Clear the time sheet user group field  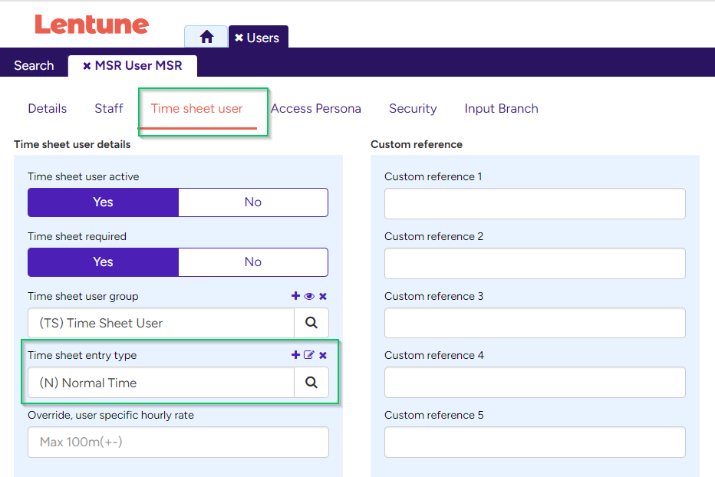pyautogui.click(x=321, y=296)
